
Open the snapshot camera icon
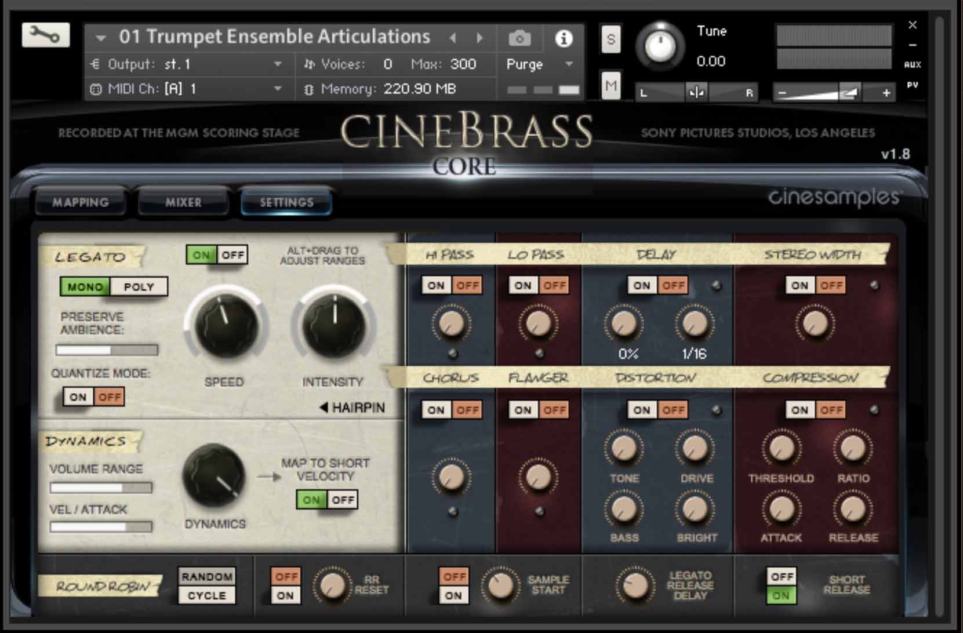coord(519,37)
